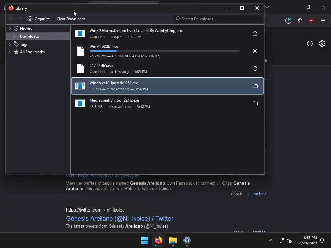Retry the WinXP.Horror.Destructive download
This screenshot has height=248, width=331.
coord(255,34)
